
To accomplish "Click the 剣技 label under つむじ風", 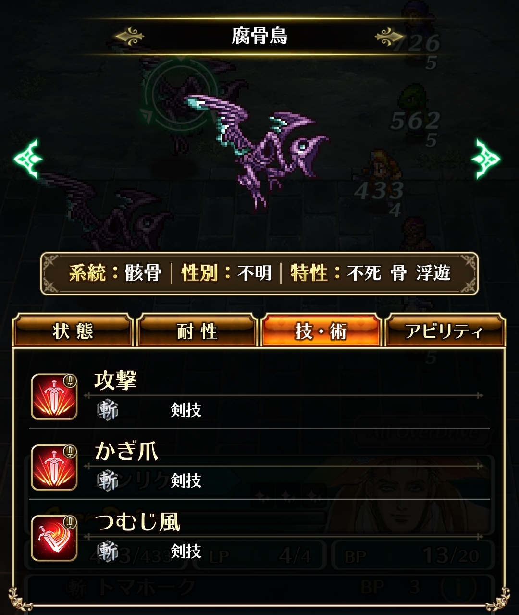I will 186,551.
